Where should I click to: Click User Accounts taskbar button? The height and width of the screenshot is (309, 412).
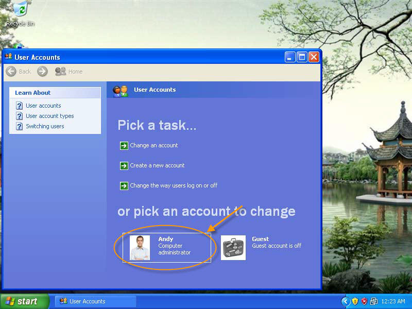[x=96, y=301]
